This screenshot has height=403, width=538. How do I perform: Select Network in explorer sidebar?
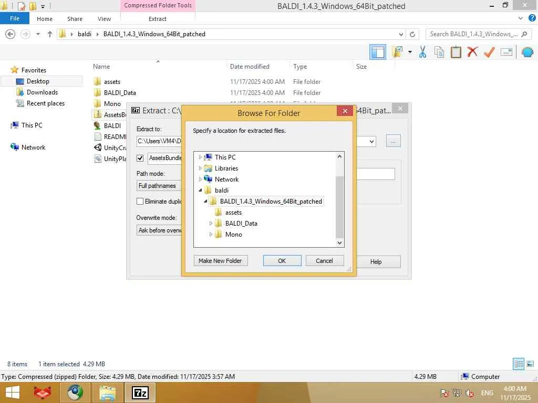pyautogui.click(x=33, y=147)
